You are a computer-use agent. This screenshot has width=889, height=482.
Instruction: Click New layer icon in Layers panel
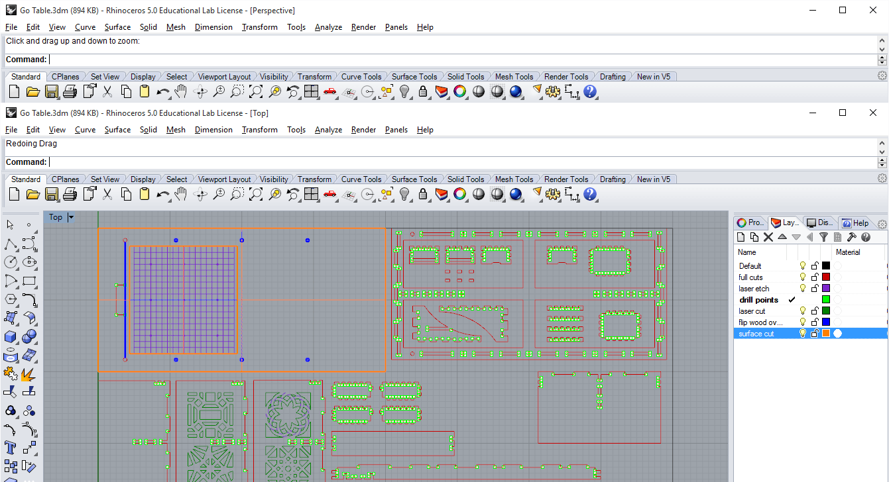click(741, 237)
